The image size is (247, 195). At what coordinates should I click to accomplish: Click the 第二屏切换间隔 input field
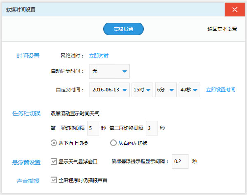tap(152, 128)
